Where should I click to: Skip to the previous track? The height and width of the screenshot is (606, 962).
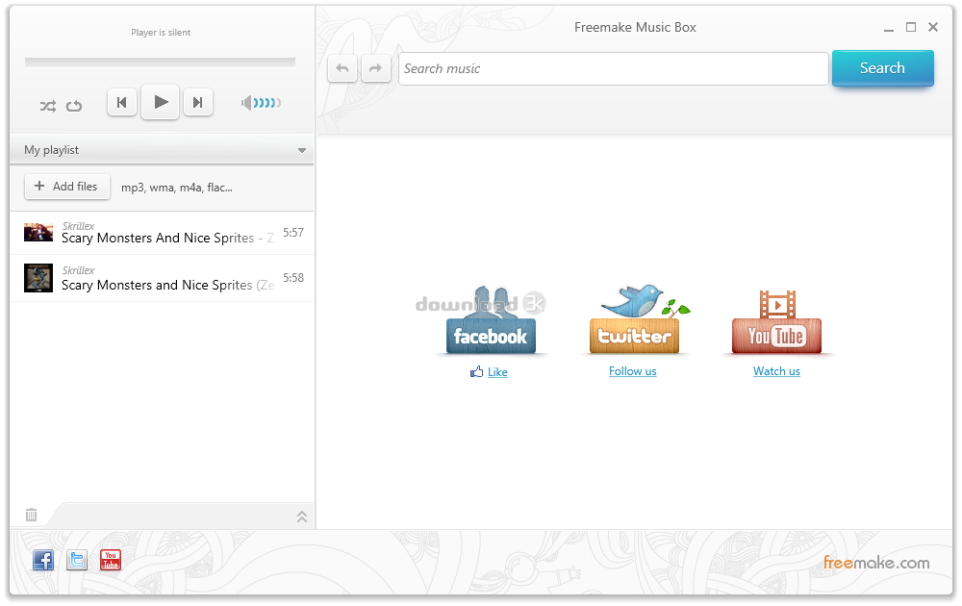(122, 102)
